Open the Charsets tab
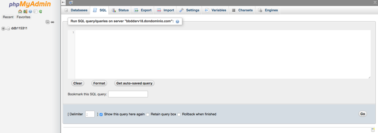Image resolution: width=378 pixels, height=133 pixels. coord(242,10)
